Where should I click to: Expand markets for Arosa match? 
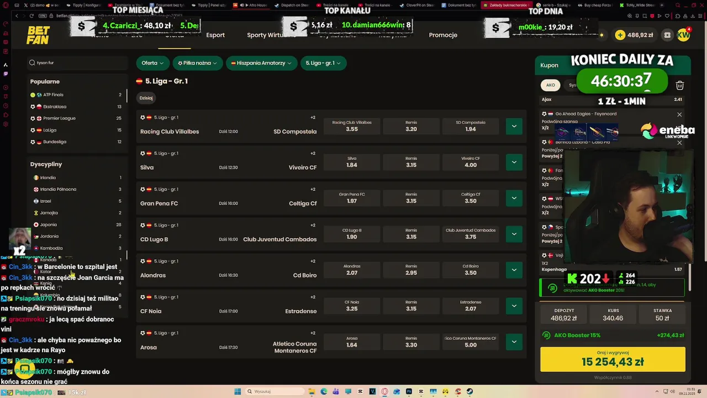(x=514, y=342)
